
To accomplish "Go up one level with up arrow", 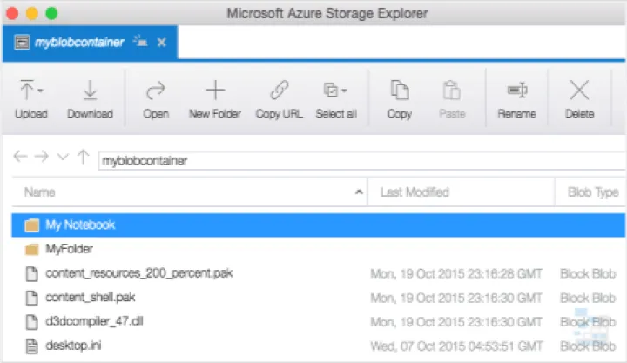I will click(x=83, y=158).
